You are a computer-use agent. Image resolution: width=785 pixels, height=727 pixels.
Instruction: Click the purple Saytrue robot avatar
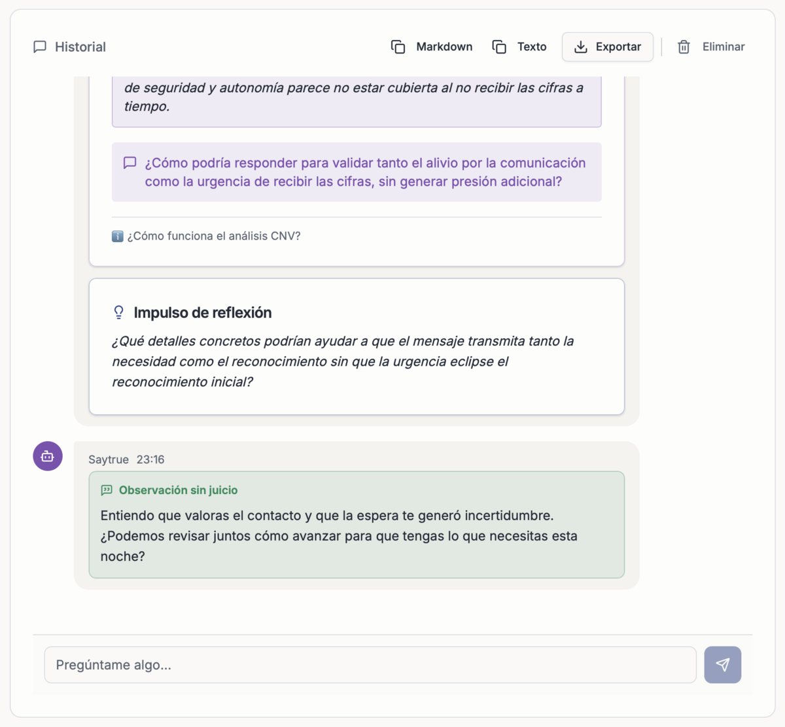(x=48, y=456)
